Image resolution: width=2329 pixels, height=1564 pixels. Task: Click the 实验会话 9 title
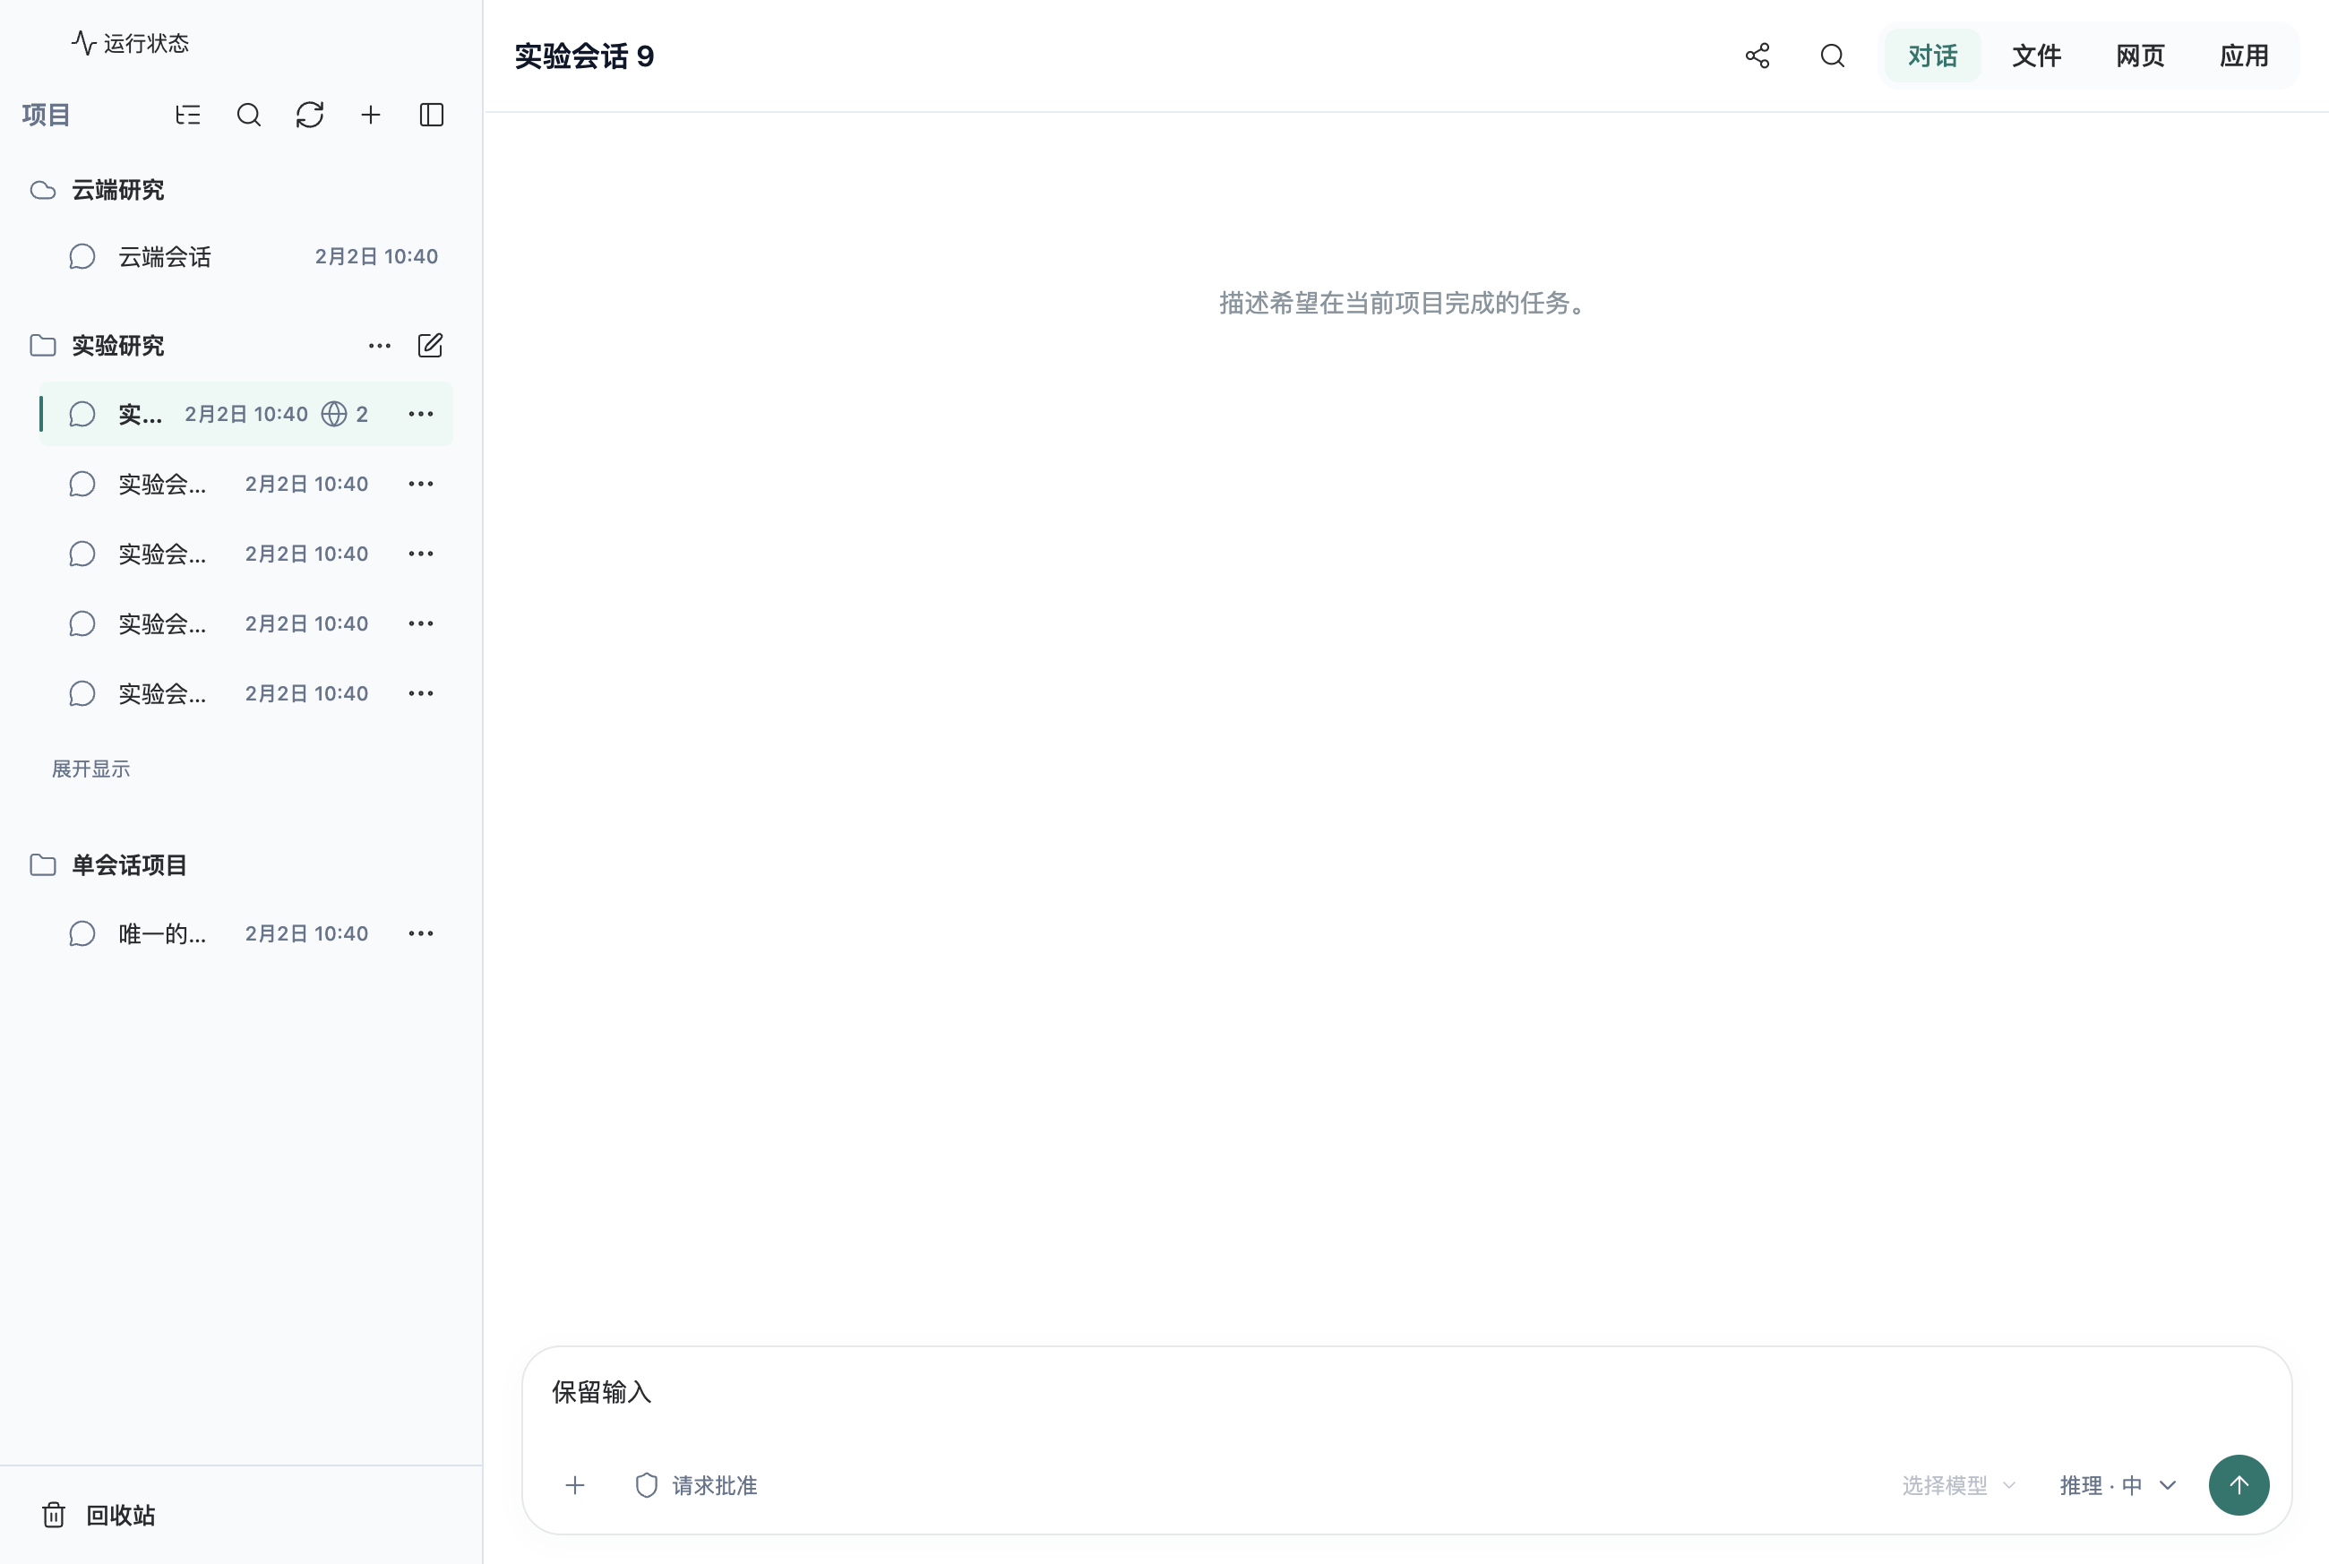(585, 56)
